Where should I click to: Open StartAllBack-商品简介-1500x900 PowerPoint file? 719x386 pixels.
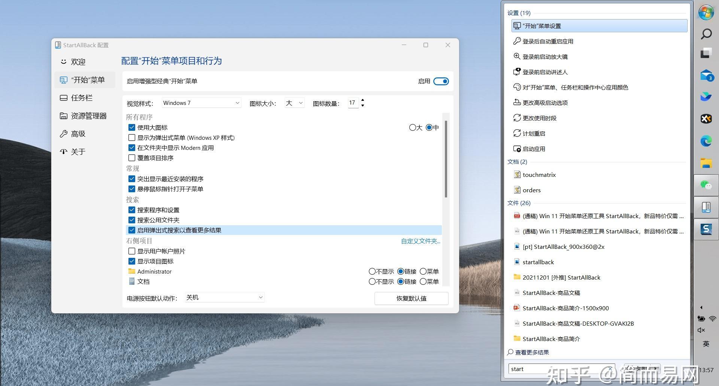pos(599,308)
